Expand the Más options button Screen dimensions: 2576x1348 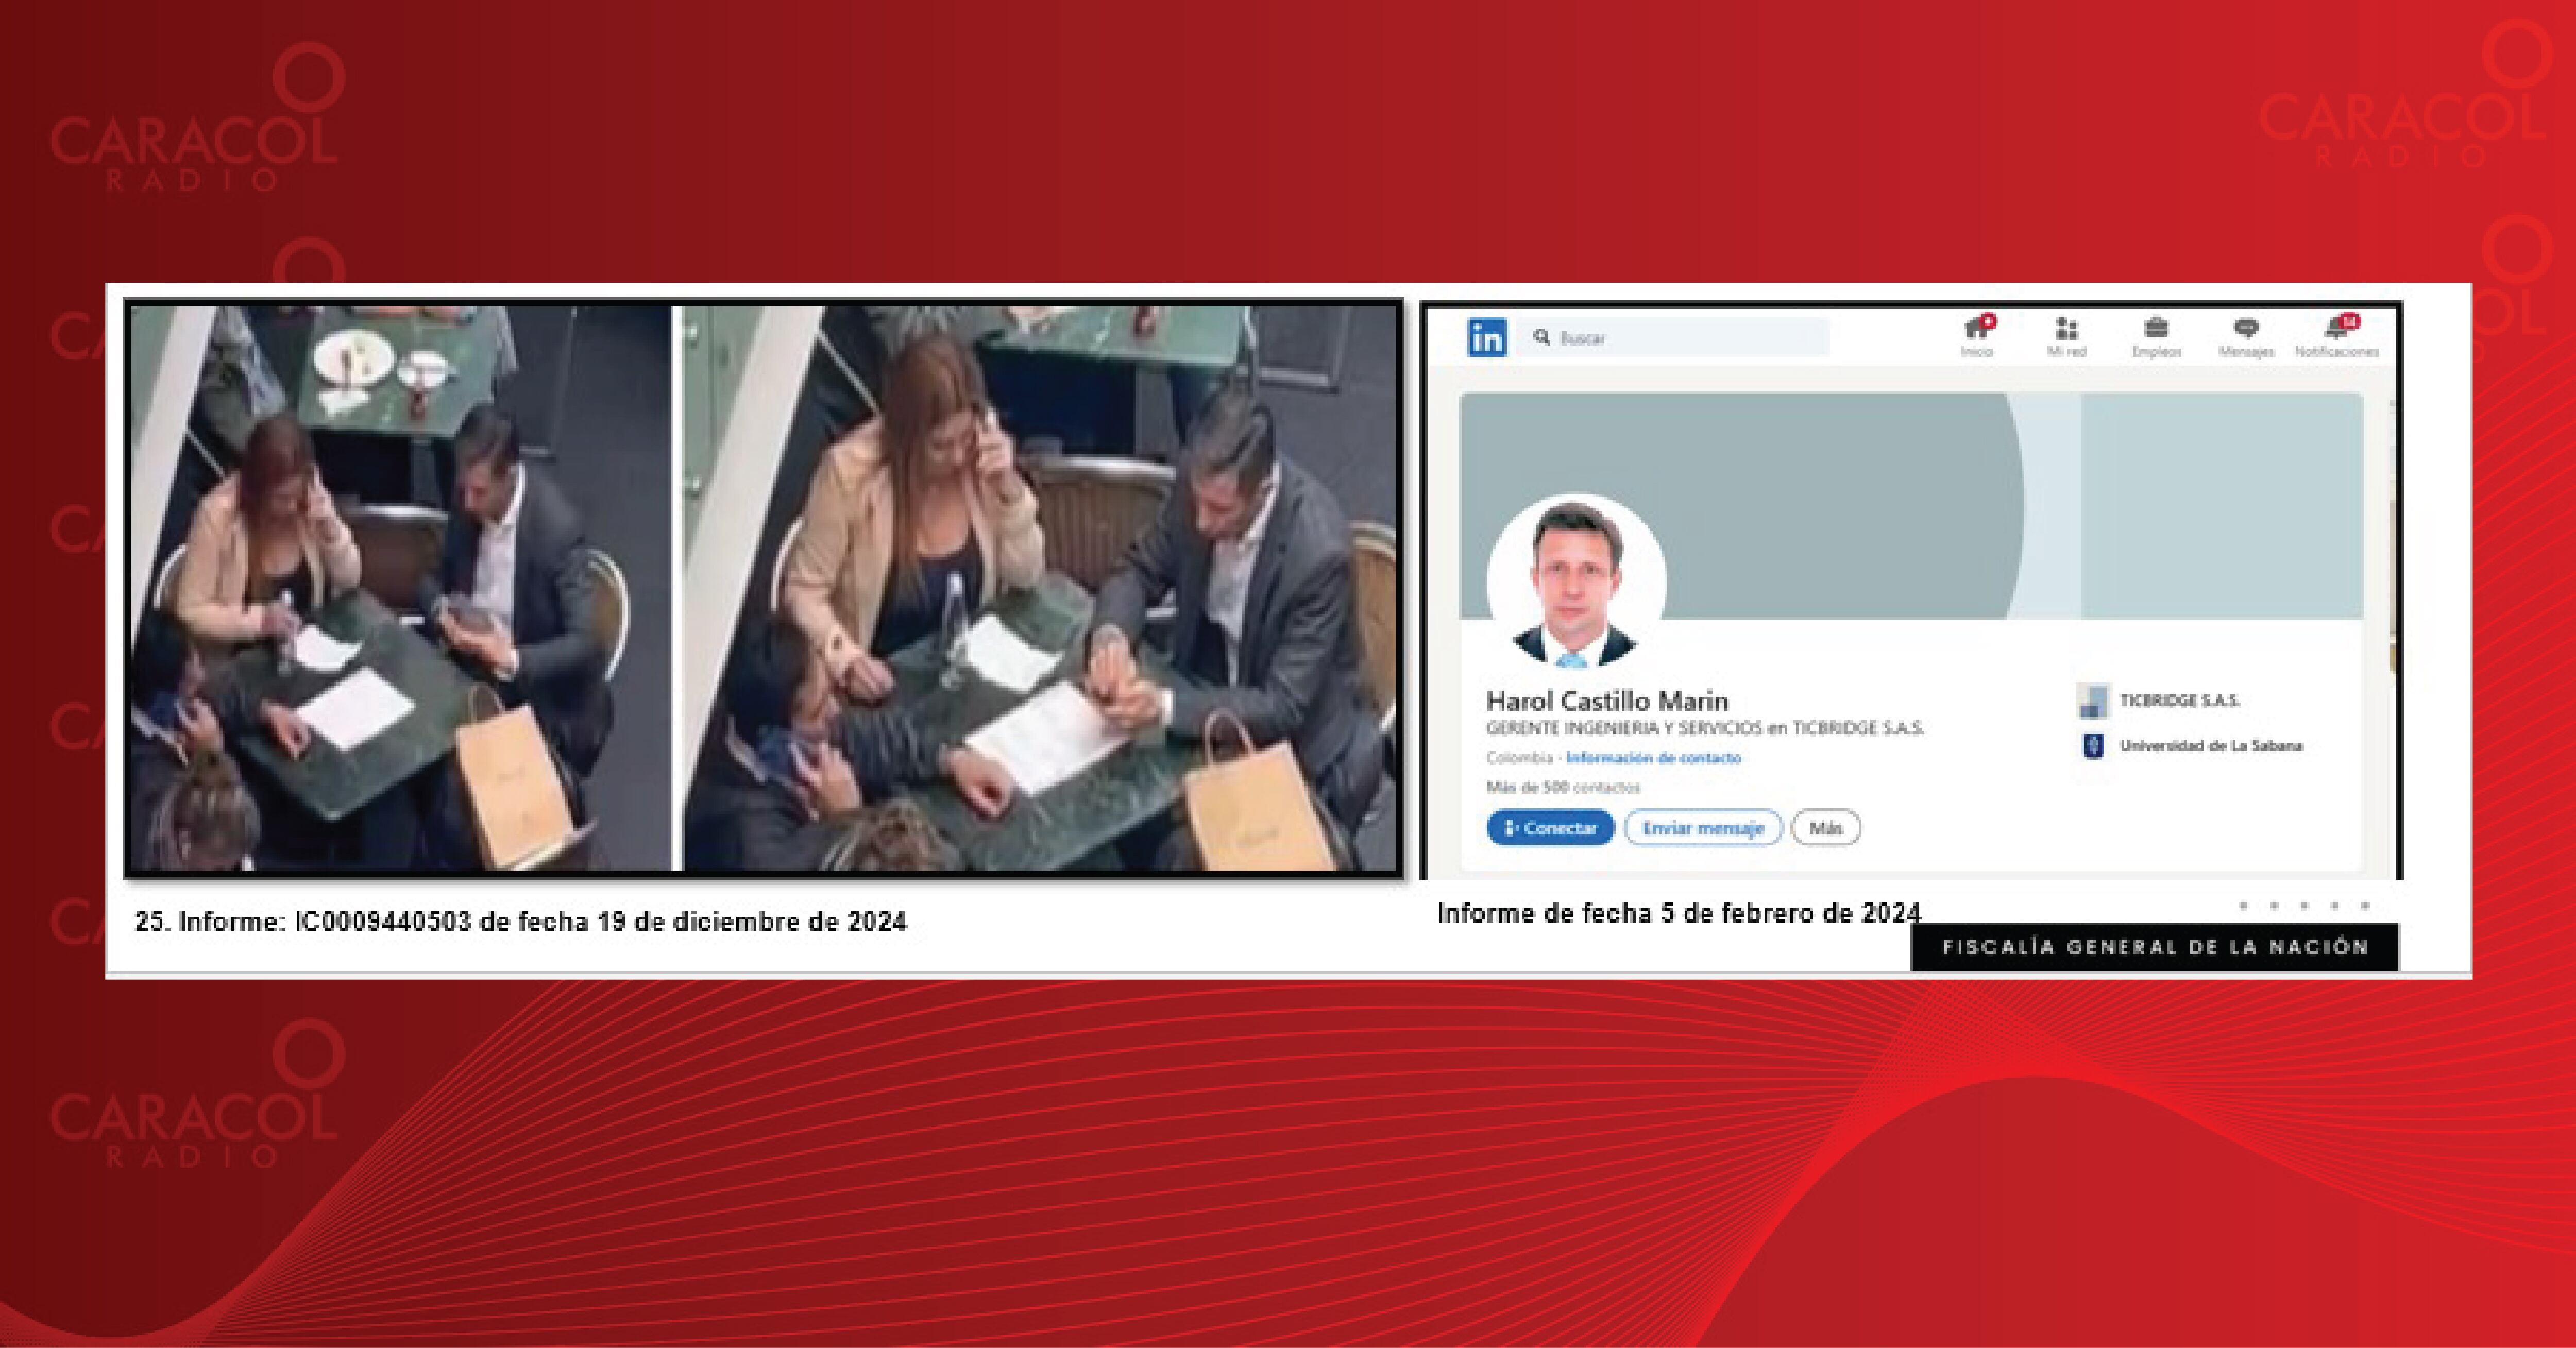1825,828
